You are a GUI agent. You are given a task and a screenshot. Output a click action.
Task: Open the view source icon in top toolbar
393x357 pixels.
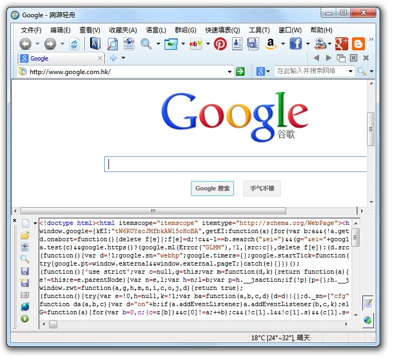(x=129, y=44)
